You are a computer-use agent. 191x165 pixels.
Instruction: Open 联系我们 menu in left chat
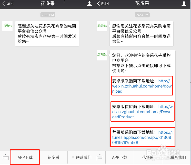pyautogui.click(x=82, y=157)
